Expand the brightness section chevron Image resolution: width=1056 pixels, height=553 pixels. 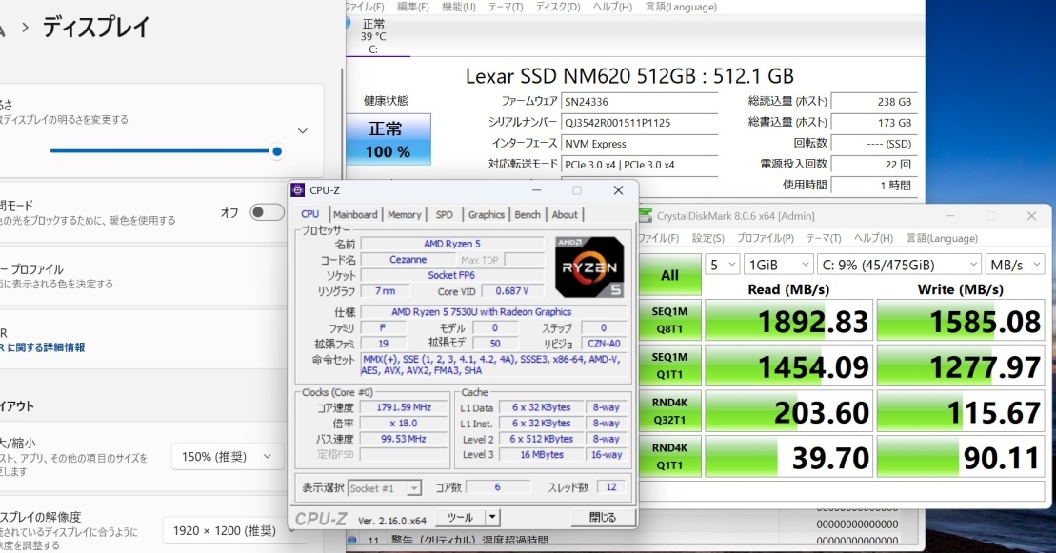[302, 130]
